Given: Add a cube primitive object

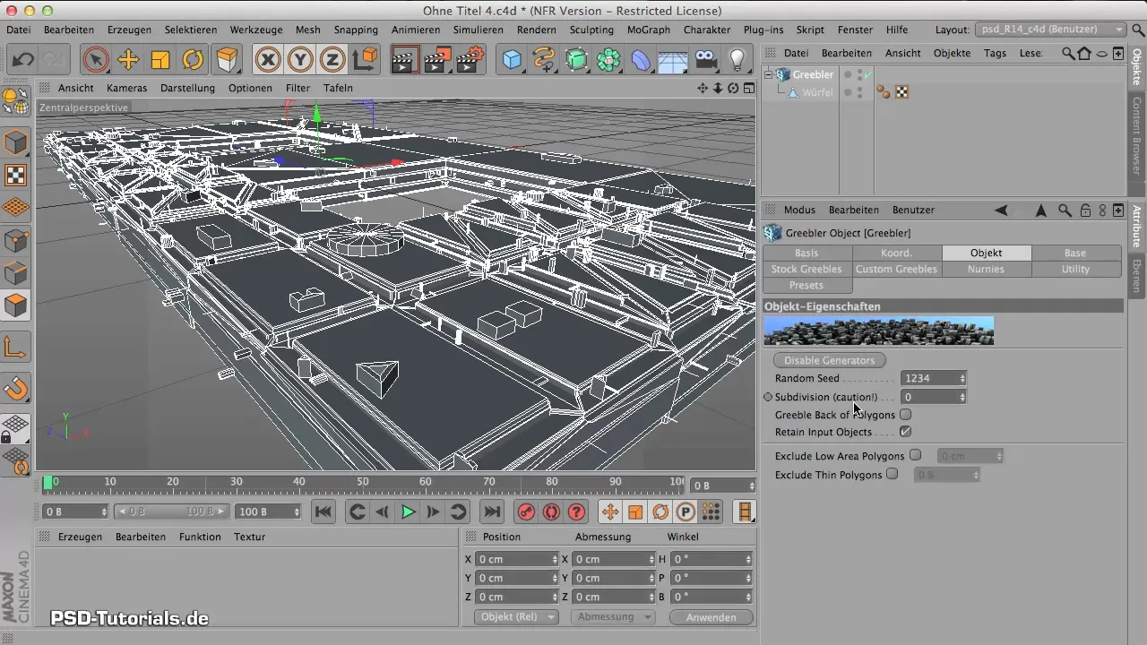Looking at the screenshot, I should 512,60.
